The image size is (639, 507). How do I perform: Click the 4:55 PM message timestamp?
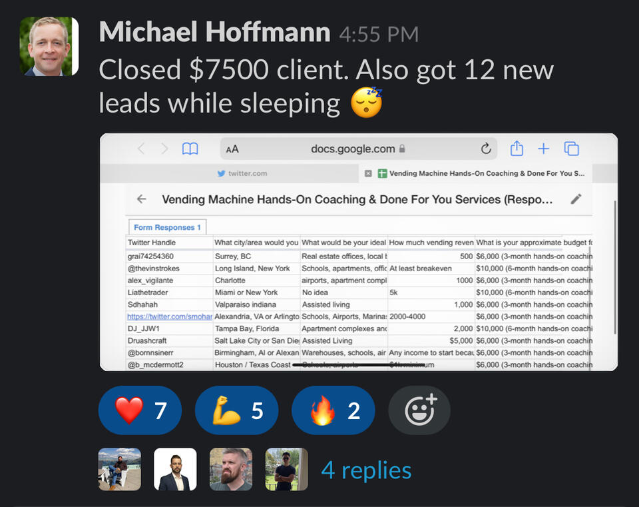pos(379,33)
